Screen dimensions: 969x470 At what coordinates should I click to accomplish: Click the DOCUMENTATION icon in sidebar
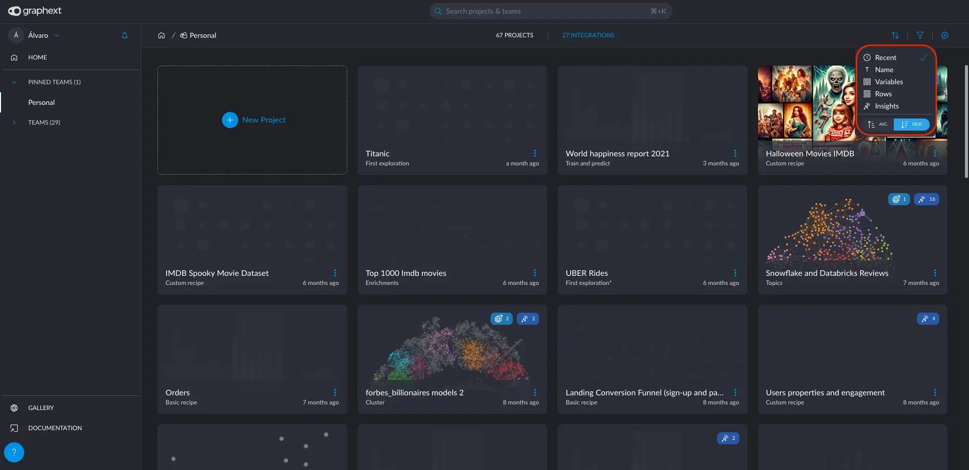[x=14, y=428]
